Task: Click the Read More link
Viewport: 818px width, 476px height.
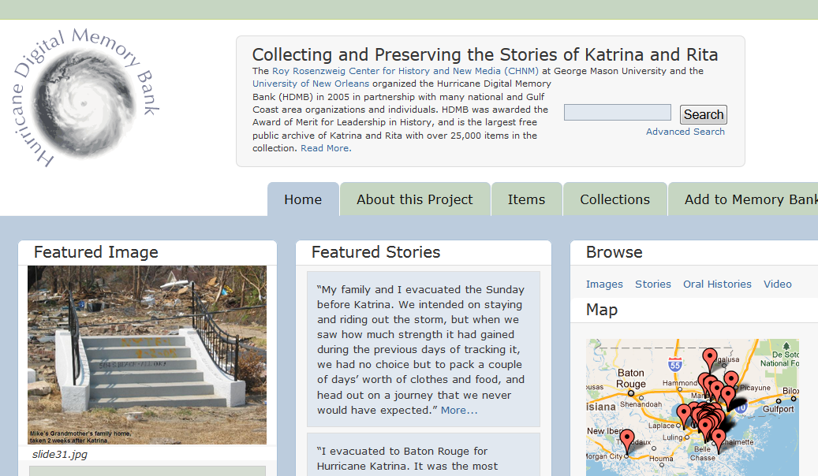Action: (326, 148)
